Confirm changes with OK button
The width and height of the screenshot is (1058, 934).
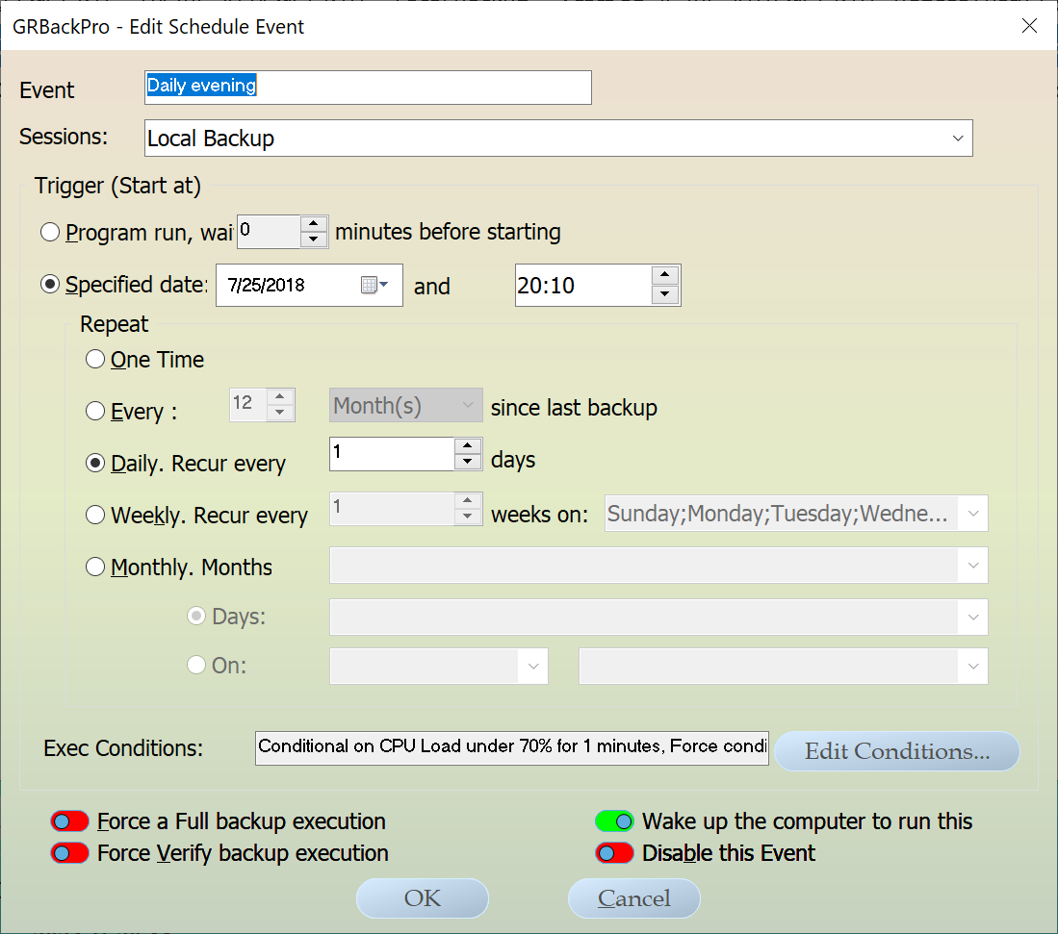422,898
